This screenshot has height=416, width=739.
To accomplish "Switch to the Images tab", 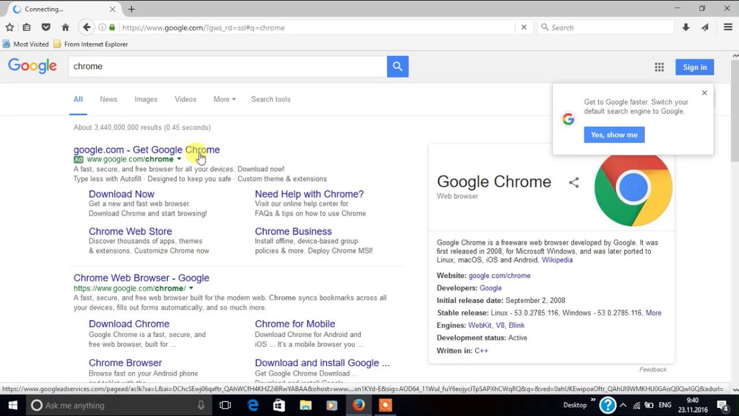I will (146, 99).
